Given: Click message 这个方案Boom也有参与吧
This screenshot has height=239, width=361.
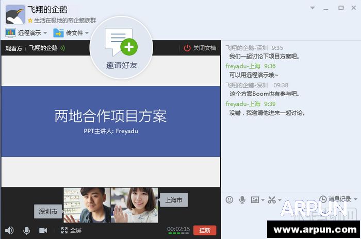Looking at the screenshot, I should click(264, 94).
